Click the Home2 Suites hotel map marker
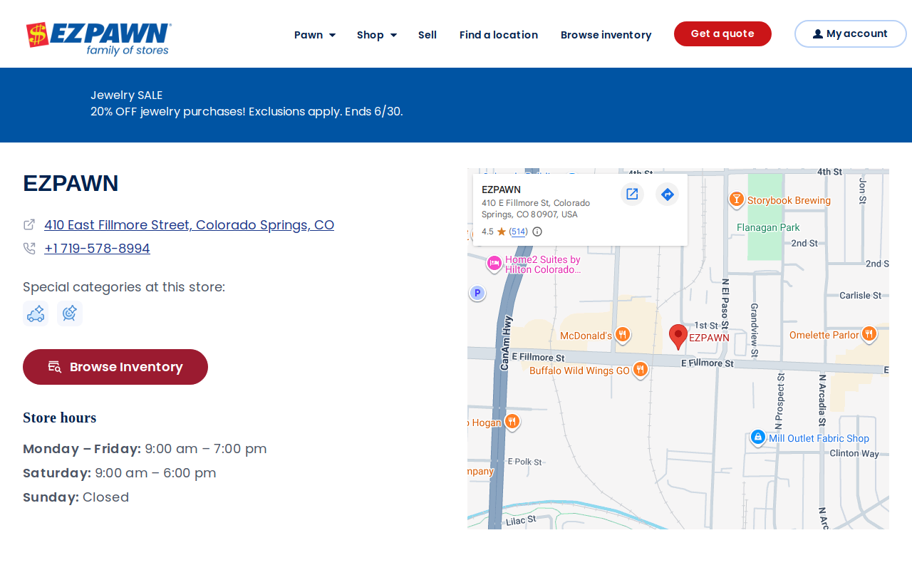The image size is (912, 570). (494, 264)
